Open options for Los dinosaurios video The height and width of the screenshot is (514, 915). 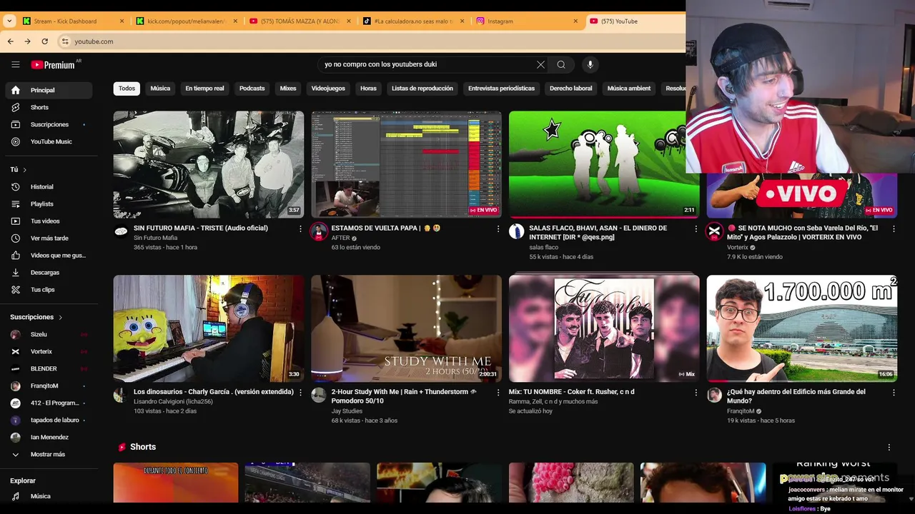(x=300, y=393)
